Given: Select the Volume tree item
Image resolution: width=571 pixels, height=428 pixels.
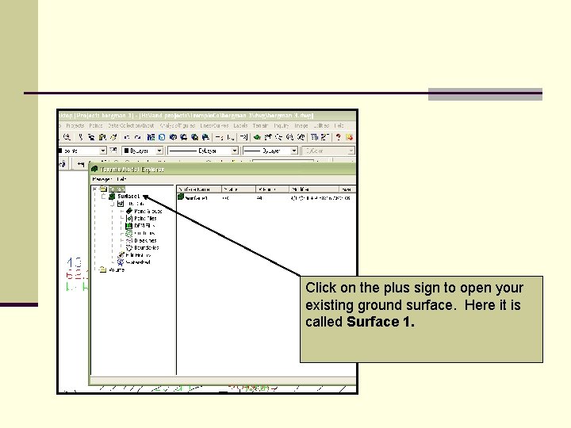Looking at the screenshot, I should point(117,269).
